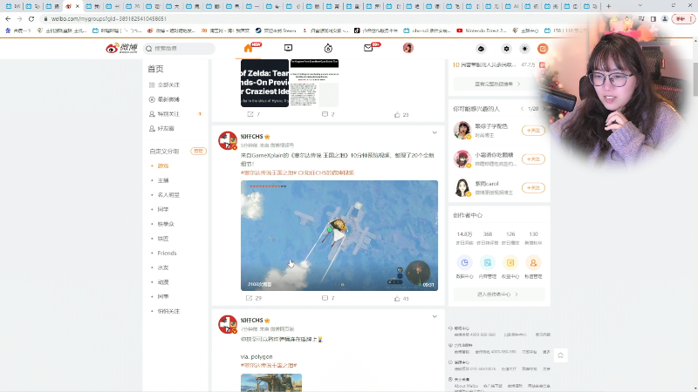This screenshot has height=392, width=698.
Task: Open the Steam bookmark in bookmarks bar
Action: (276, 30)
